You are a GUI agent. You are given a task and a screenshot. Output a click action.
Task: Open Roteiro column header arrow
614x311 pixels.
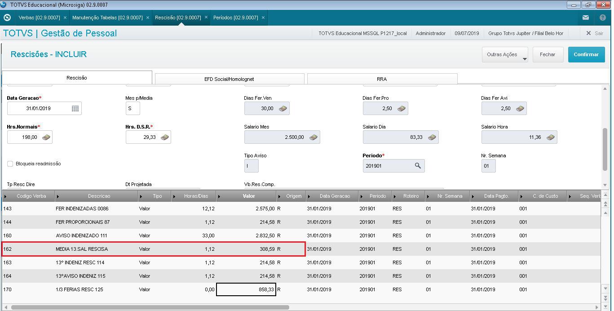(x=395, y=196)
